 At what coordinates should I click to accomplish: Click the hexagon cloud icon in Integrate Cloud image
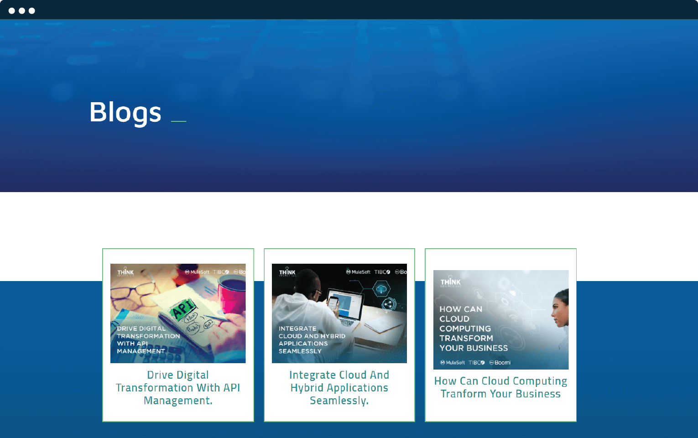[x=381, y=289]
